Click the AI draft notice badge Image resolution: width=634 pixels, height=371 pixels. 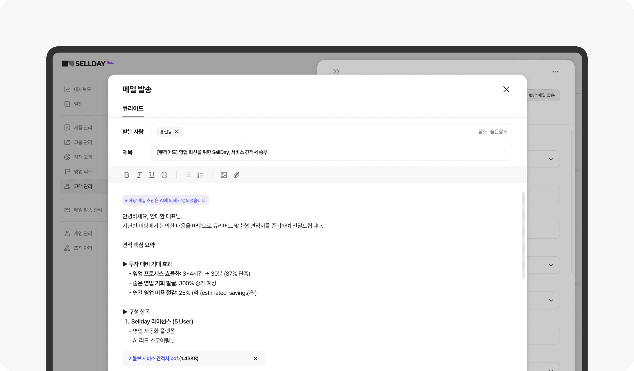click(166, 200)
